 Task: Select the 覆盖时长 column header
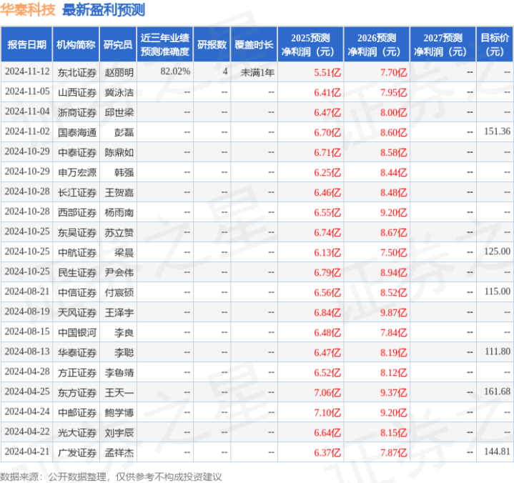254,44
